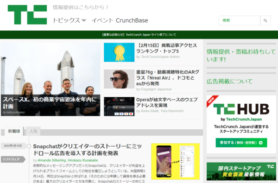The image size is (278, 183).
Task: Open the 広告掲載について sidebar link
Action: [x=230, y=82]
